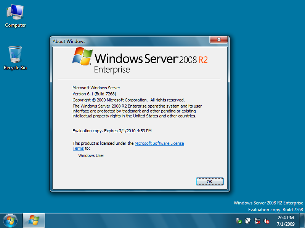The height and width of the screenshot is (228, 305).
Task: Open the Start menu orb
Action: pos(10,221)
